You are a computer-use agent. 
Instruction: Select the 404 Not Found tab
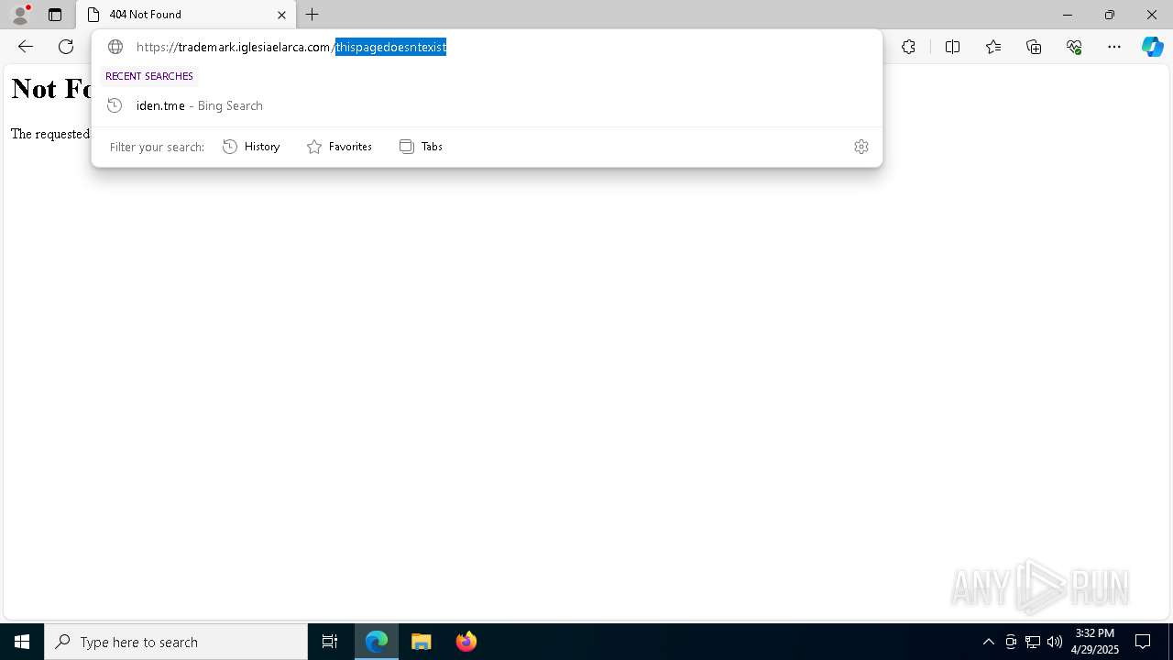[186, 15]
